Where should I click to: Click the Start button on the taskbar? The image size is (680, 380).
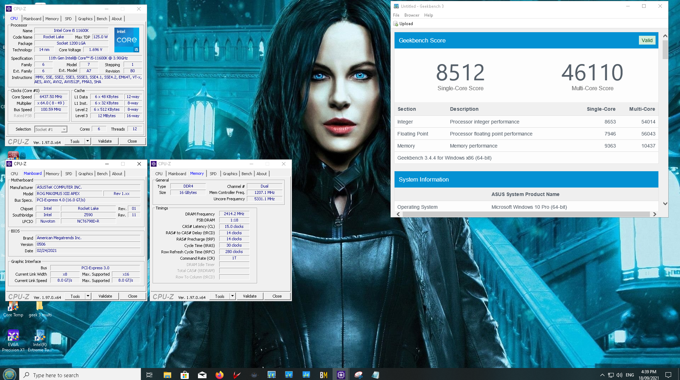coord(10,374)
